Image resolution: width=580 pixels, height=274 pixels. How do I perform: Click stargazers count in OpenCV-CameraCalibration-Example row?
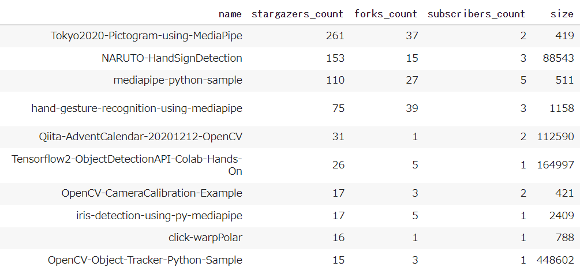pos(338,193)
